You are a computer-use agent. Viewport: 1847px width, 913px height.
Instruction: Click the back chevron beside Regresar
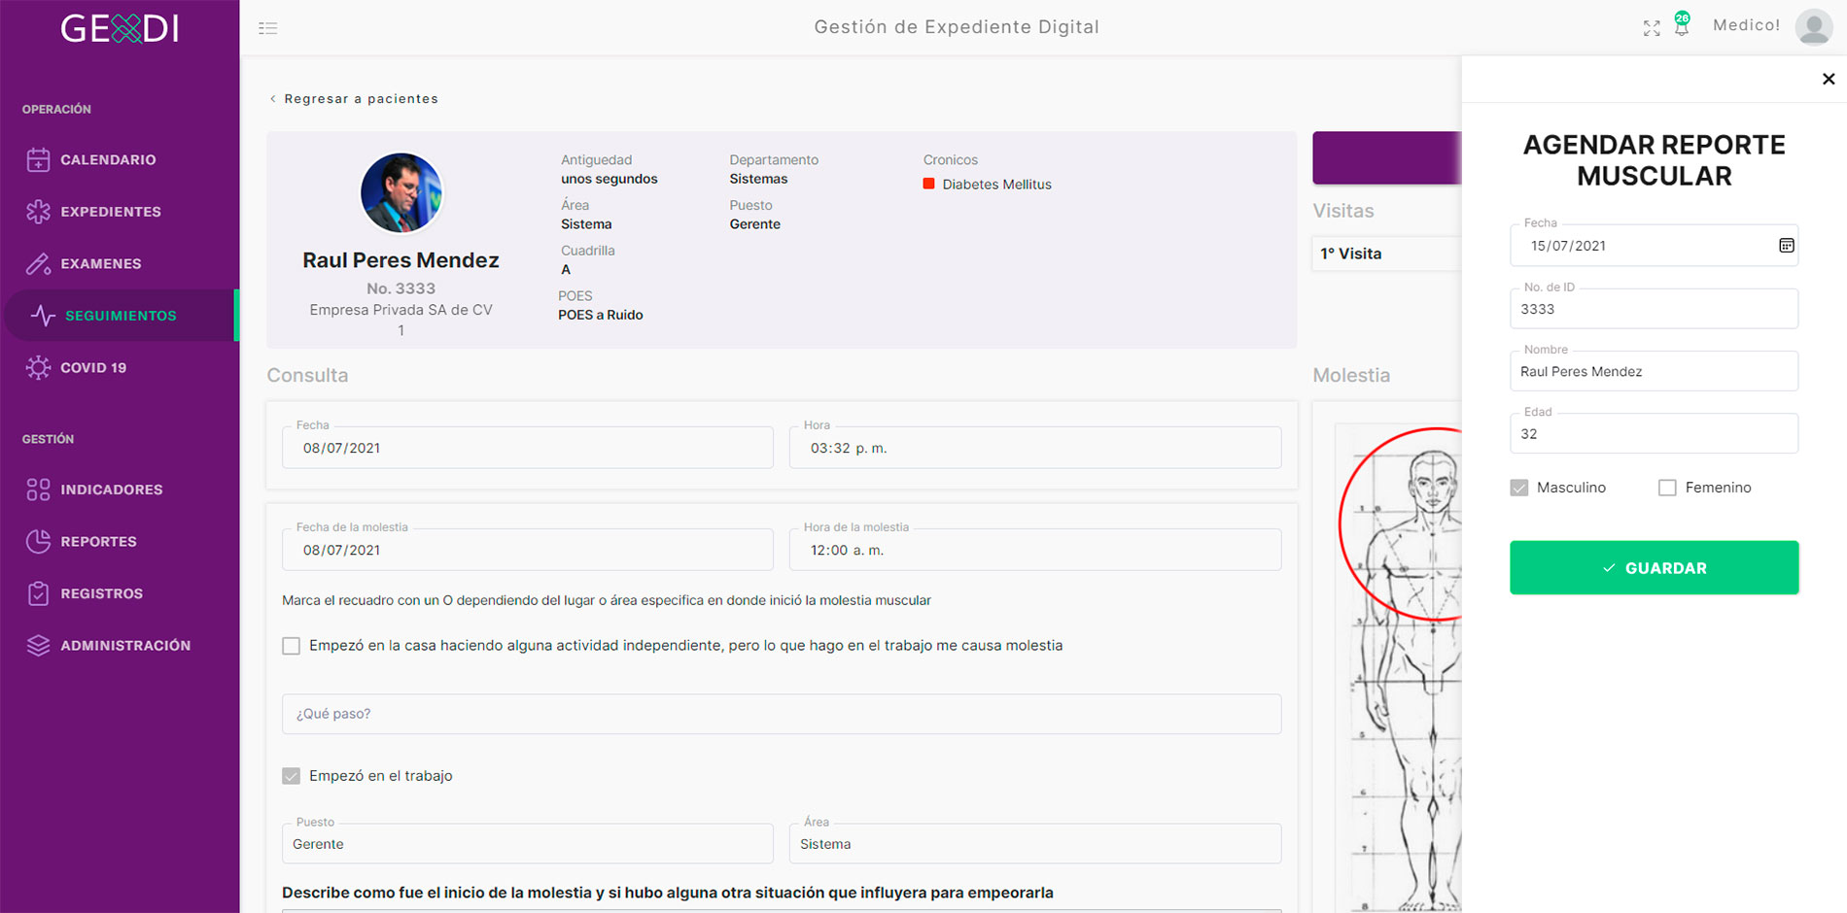273,99
